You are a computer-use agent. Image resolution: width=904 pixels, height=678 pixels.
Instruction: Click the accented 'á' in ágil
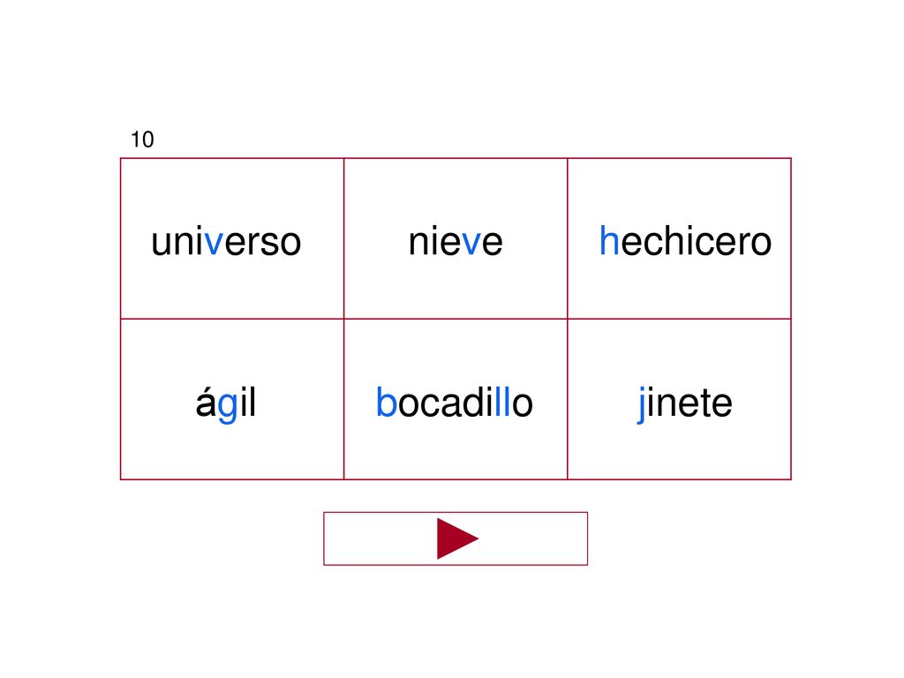[x=206, y=402]
